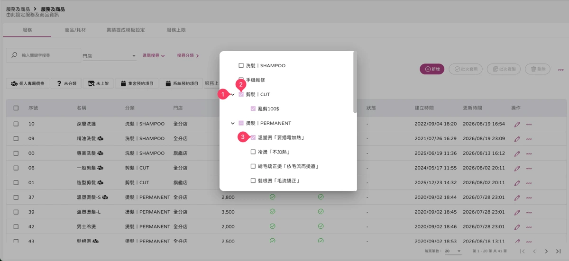This screenshot has height=261, width=569.
Task: Uncheck the 剪髮｜CUT category checkbox
Action: coord(241,94)
